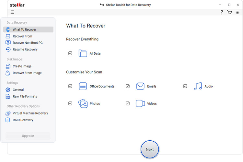Screen dimensions: 243x162
Task: Click the What To Recover sidebar icon
Action: (8, 29)
